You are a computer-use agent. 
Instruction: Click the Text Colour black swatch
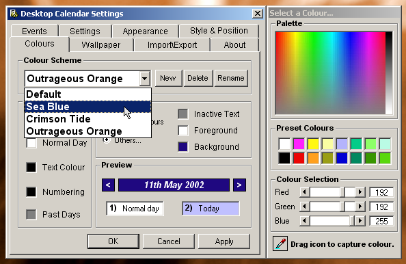point(31,167)
